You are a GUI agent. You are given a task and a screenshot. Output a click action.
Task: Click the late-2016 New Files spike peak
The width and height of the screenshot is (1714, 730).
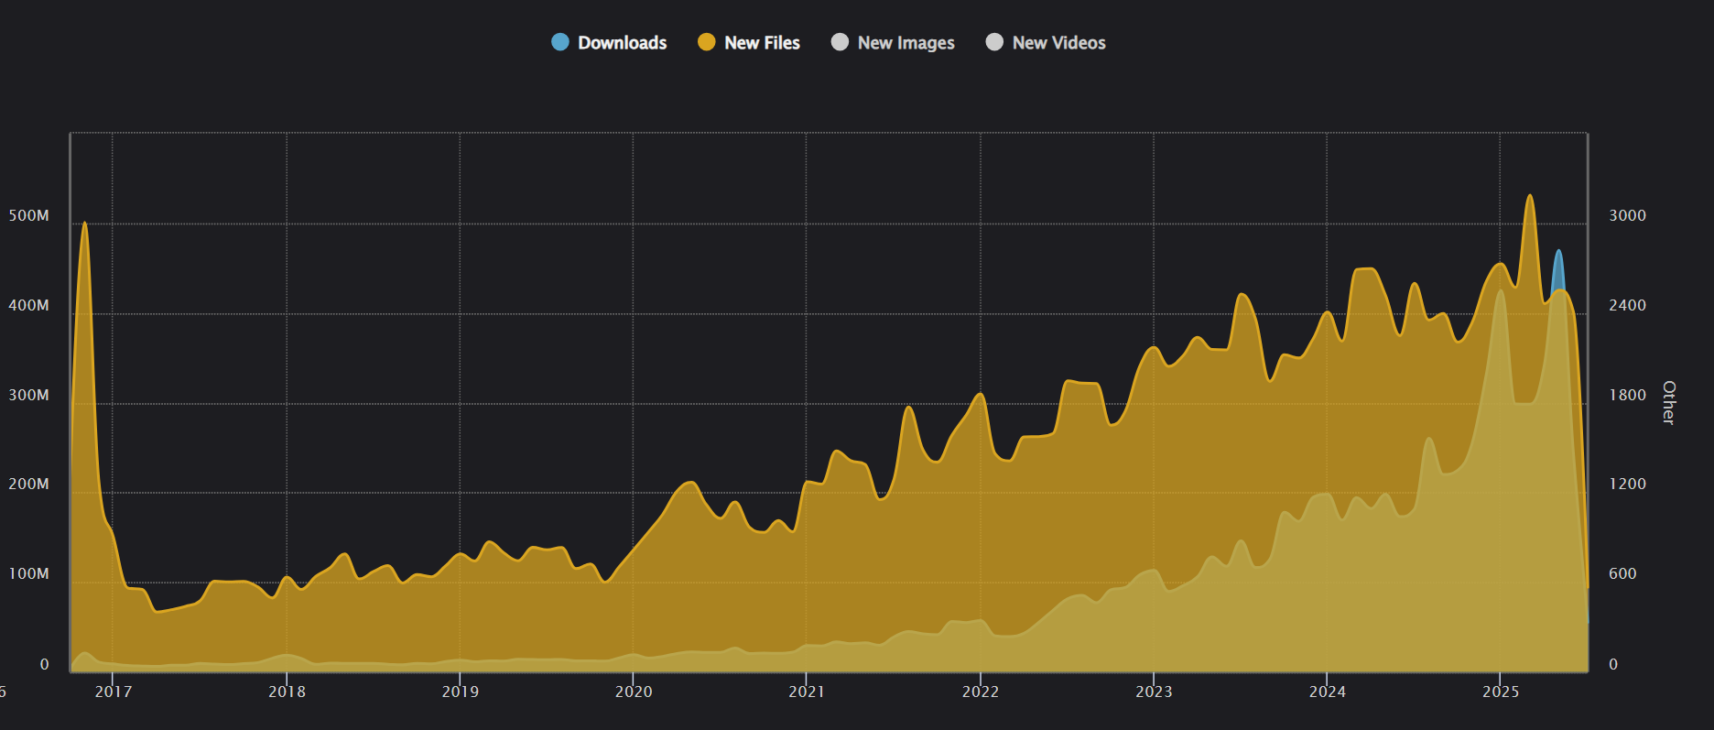[x=84, y=223]
